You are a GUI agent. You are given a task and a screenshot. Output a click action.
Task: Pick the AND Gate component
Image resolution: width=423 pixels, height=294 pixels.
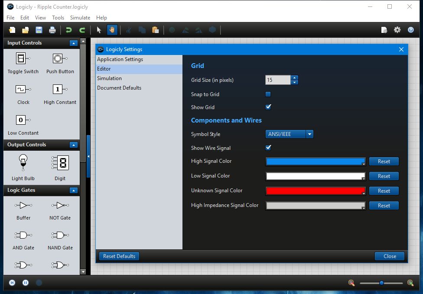click(x=23, y=241)
